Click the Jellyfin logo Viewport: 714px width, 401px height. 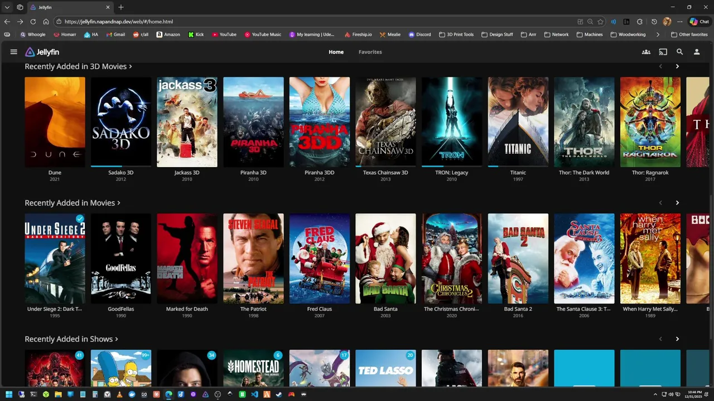[42, 52]
